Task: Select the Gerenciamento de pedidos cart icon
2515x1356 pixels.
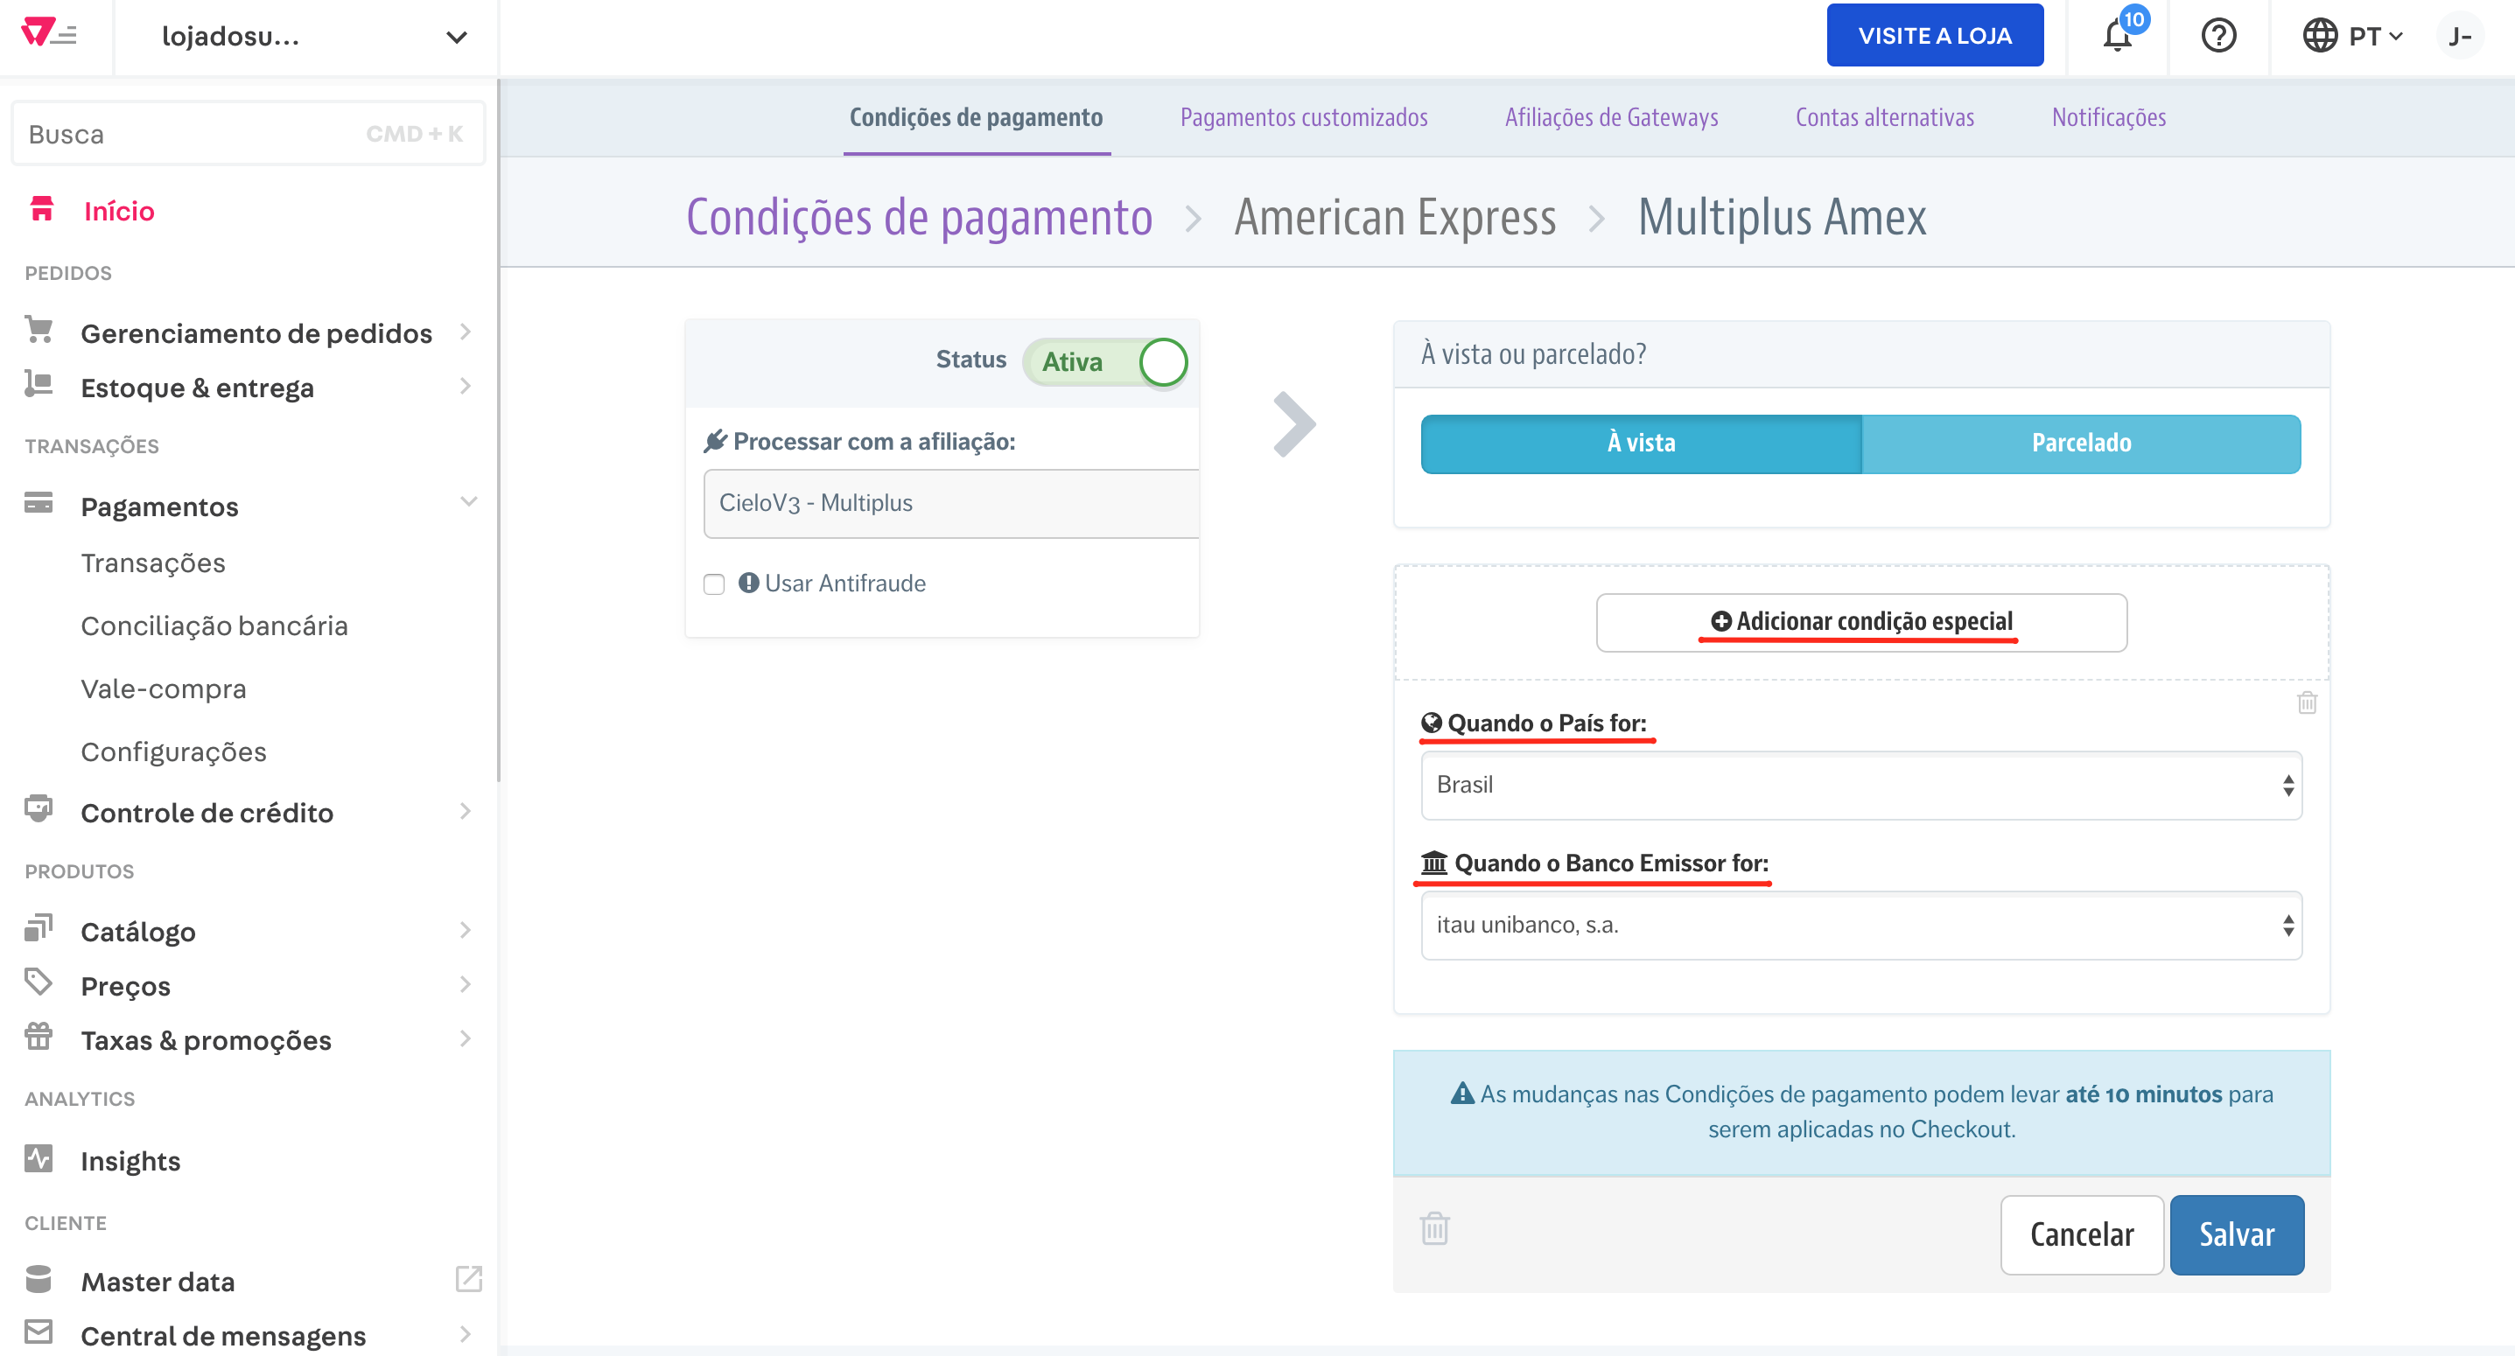Action: coord(39,332)
